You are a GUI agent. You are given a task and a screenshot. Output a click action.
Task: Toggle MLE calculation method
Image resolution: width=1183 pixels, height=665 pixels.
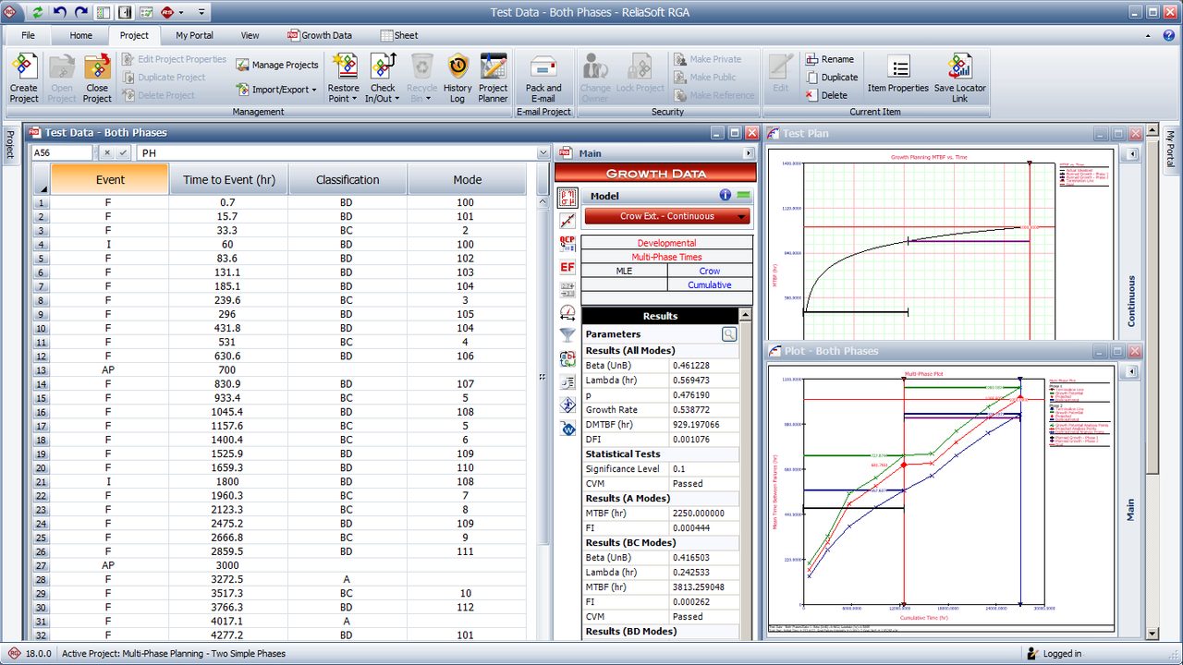pyautogui.click(x=625, y=271)
